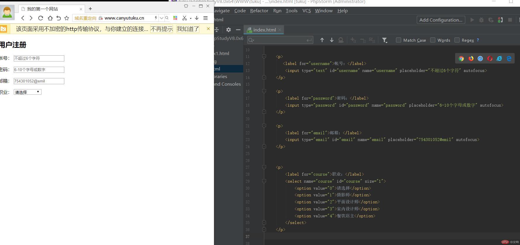Dismiss the http warning bar with X
This screenshot has height=245, width=520.
click(x=208, y=29)
